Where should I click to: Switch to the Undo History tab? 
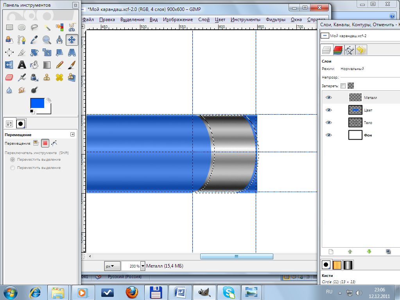click(361, 50)
